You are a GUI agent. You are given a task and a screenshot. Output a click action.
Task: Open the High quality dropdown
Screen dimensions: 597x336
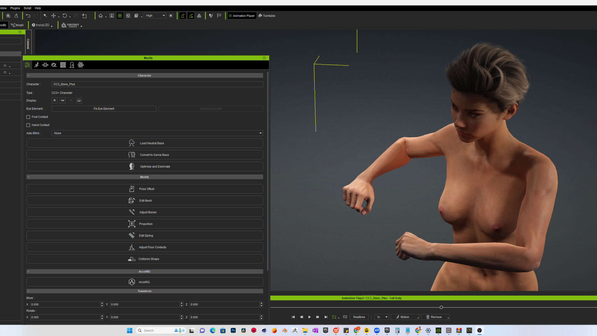[x=155, y=16]
